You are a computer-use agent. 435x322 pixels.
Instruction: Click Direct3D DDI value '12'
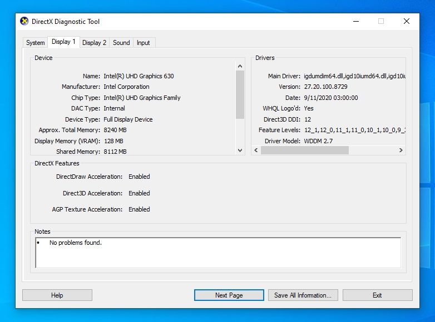pyautogui.click(x=308, y=119)
